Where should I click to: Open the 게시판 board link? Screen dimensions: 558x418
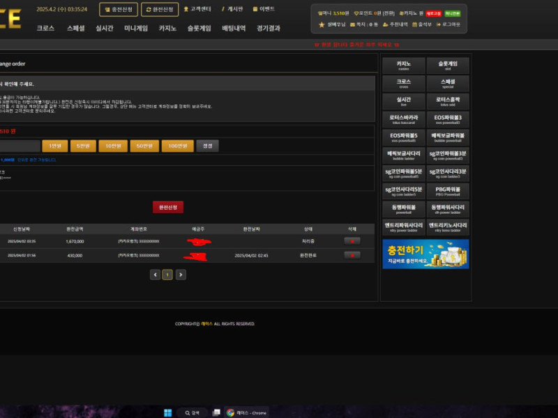(x=234, y=9)
